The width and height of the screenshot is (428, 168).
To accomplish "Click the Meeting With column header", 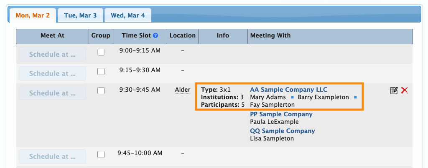I will tap(270, 36).
